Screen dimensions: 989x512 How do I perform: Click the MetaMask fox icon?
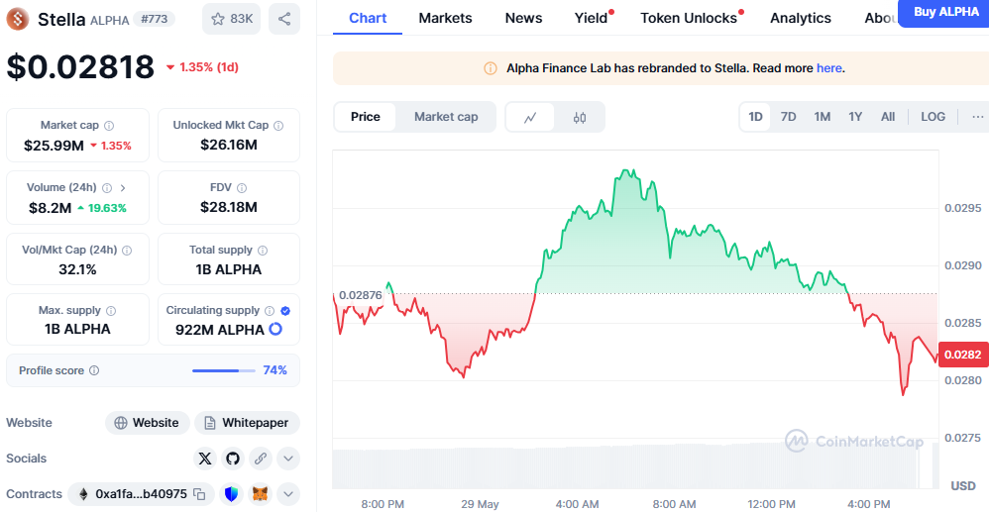click(260, 494)
